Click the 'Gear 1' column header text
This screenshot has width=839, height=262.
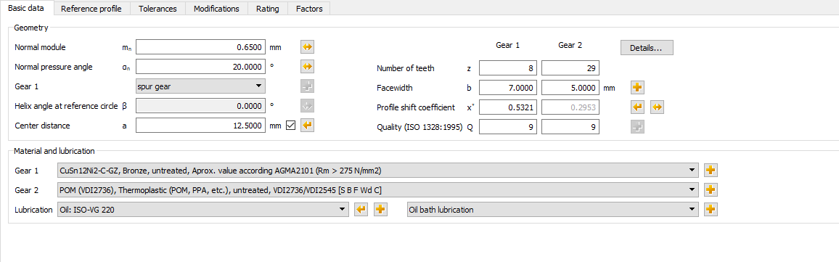pyautogui.click(x=508, y=46)
